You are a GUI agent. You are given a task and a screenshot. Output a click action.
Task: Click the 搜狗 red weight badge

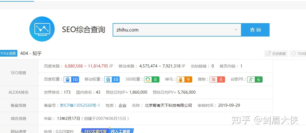coord(217,79)
